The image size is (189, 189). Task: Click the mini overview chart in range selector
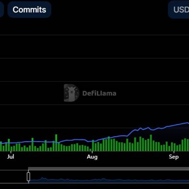click(x=109, y=177)
